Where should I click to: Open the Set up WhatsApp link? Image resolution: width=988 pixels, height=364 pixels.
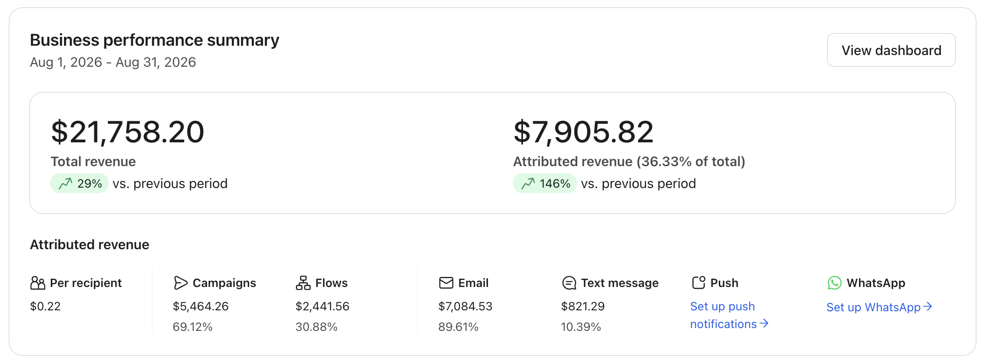tap(879, 307)
